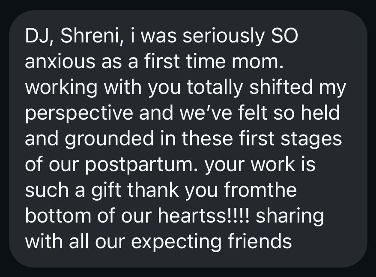The width and height of the screenshot is (376, 277).
Task: Click the 'DJ,' text at message start
Action: [39, 37]
